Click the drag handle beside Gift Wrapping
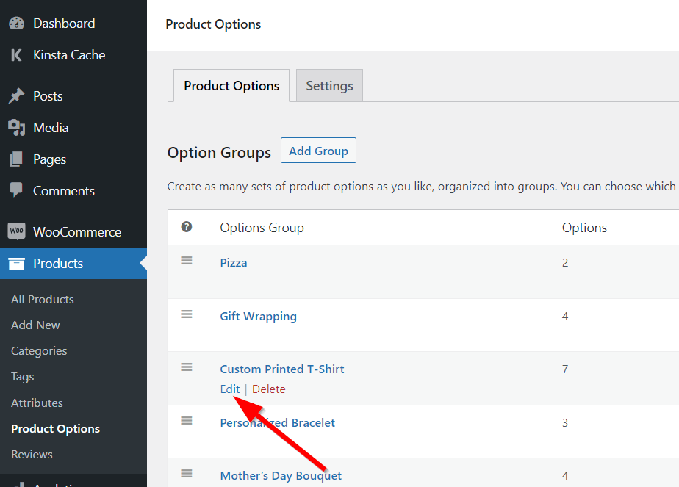Screen dimensions: 679x487 (x=186, y=314)
